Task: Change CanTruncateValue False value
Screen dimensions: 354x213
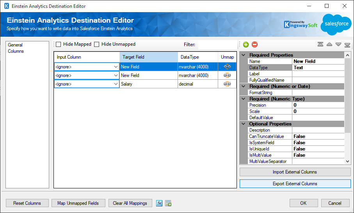Action: [x=318, y=136]
